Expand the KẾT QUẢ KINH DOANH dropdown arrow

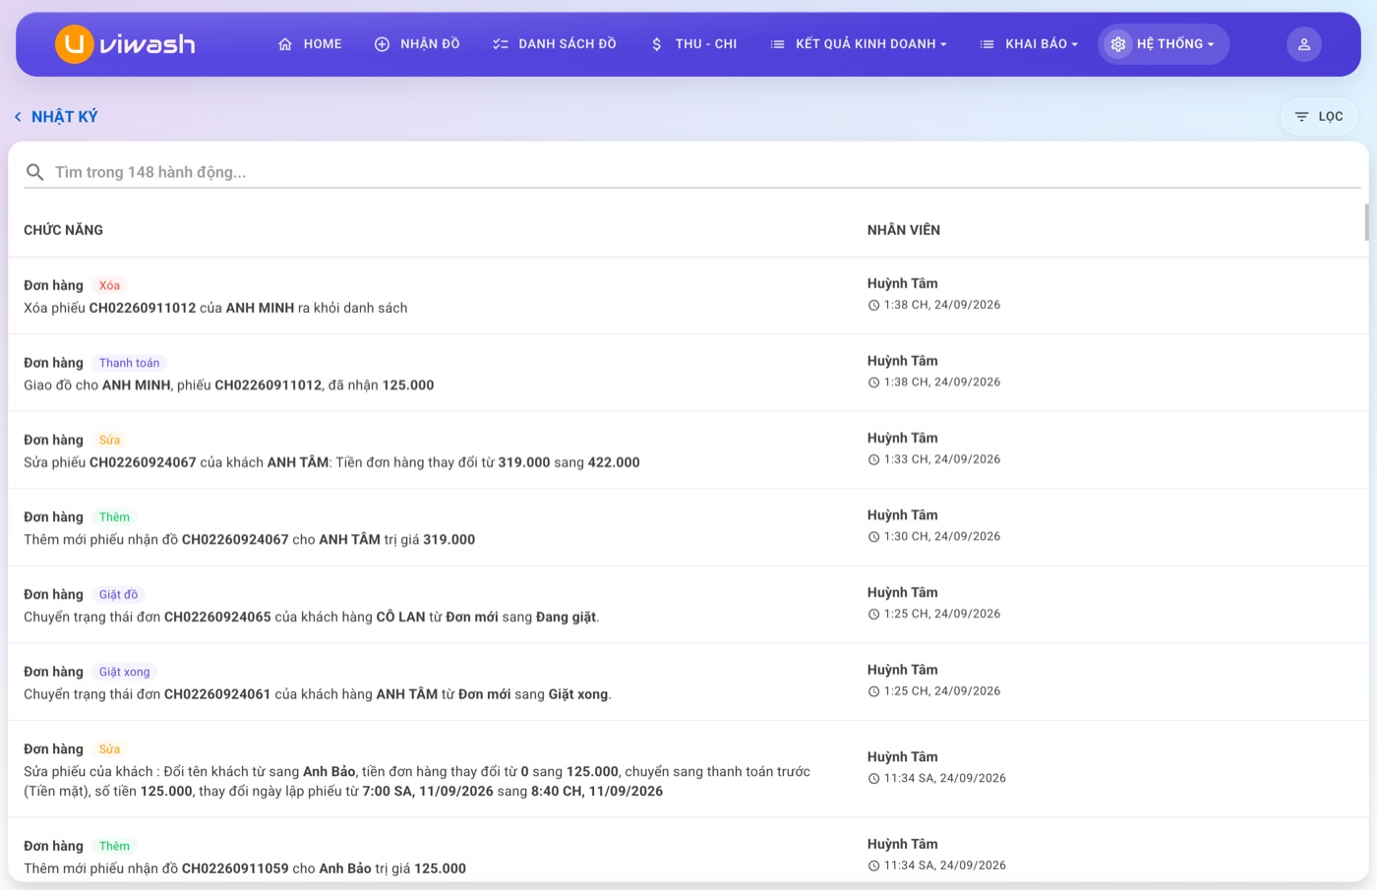click(x=943, y=44)
